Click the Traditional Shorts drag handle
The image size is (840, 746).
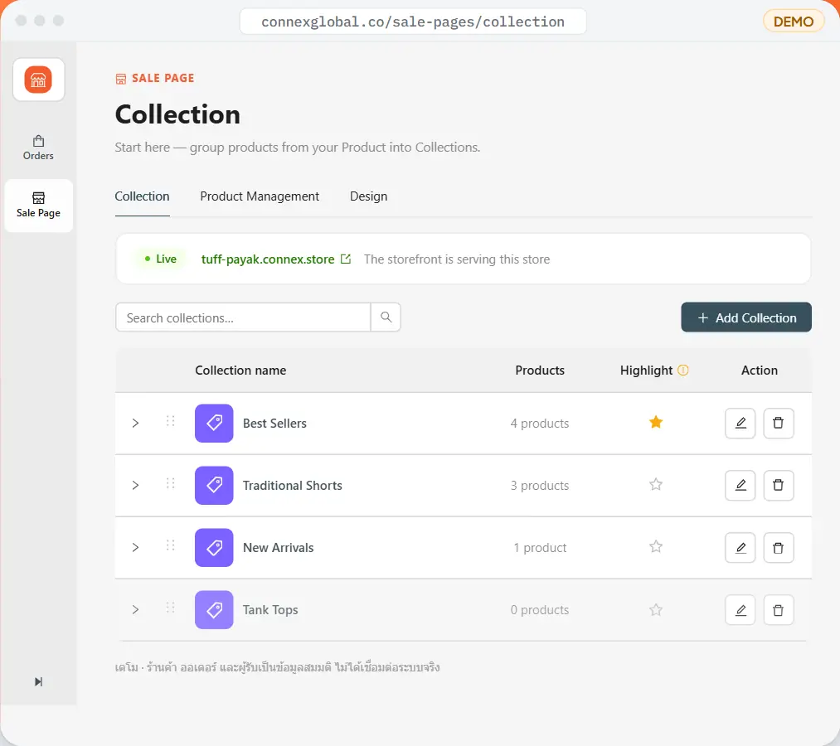pyautogui.click(x=170, y=483)
